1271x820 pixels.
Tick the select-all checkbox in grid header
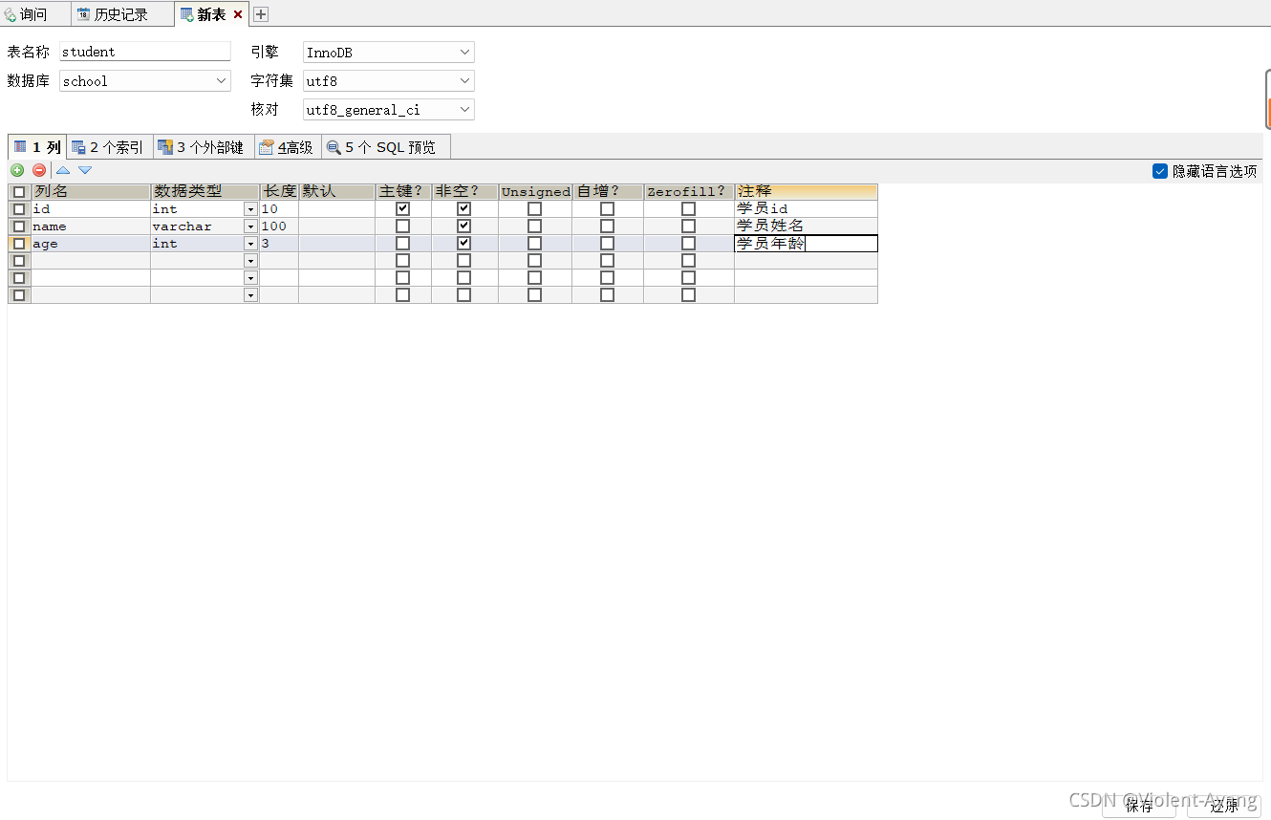19,191
